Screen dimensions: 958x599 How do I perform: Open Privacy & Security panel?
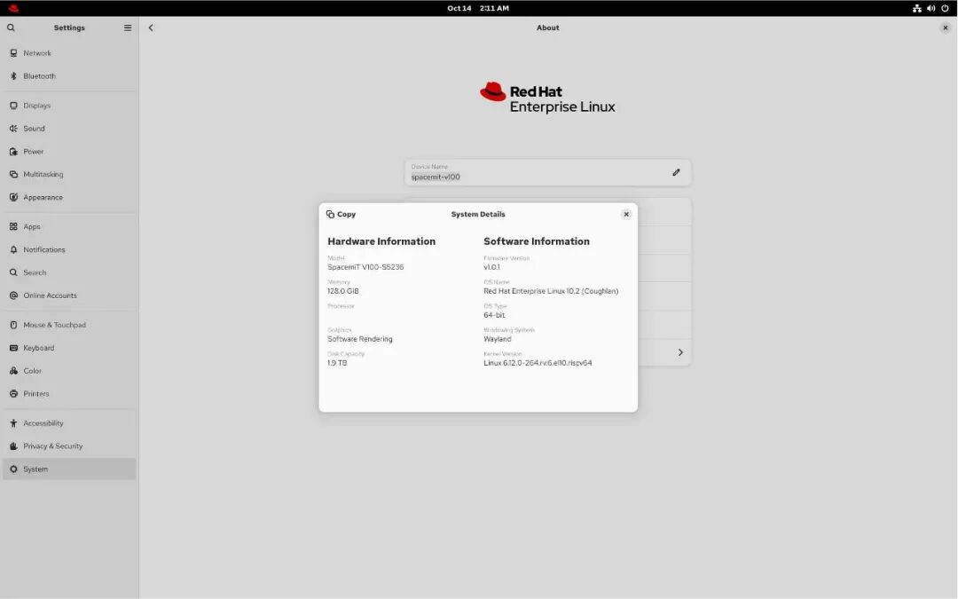click(x=69, y=445)
